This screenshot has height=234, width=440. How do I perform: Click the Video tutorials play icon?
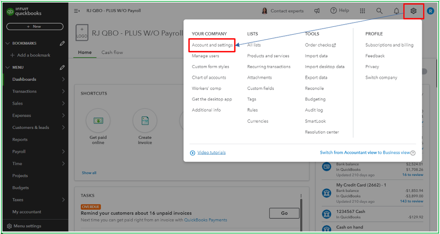(192, 153)
